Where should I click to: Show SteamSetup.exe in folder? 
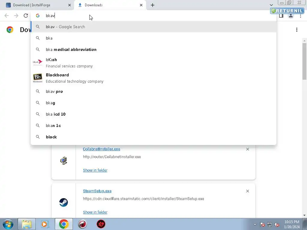click(x=95, y=212)
